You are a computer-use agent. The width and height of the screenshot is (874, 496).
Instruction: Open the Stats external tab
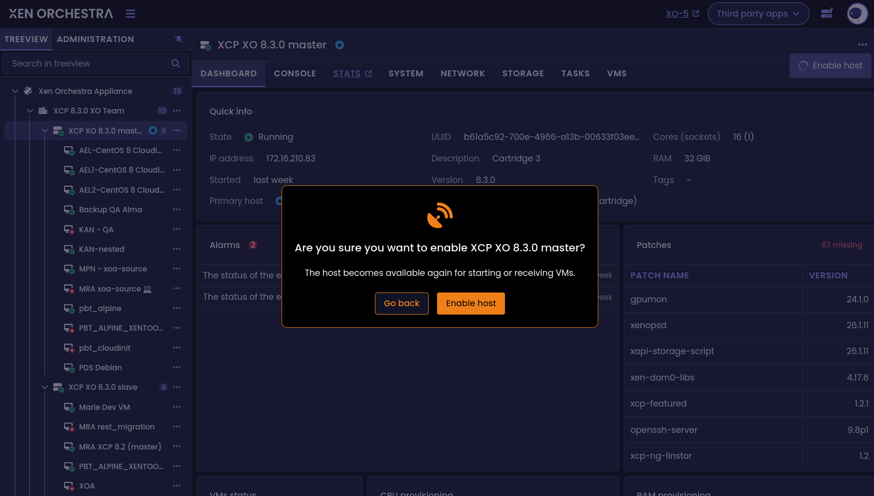[352, 73]
